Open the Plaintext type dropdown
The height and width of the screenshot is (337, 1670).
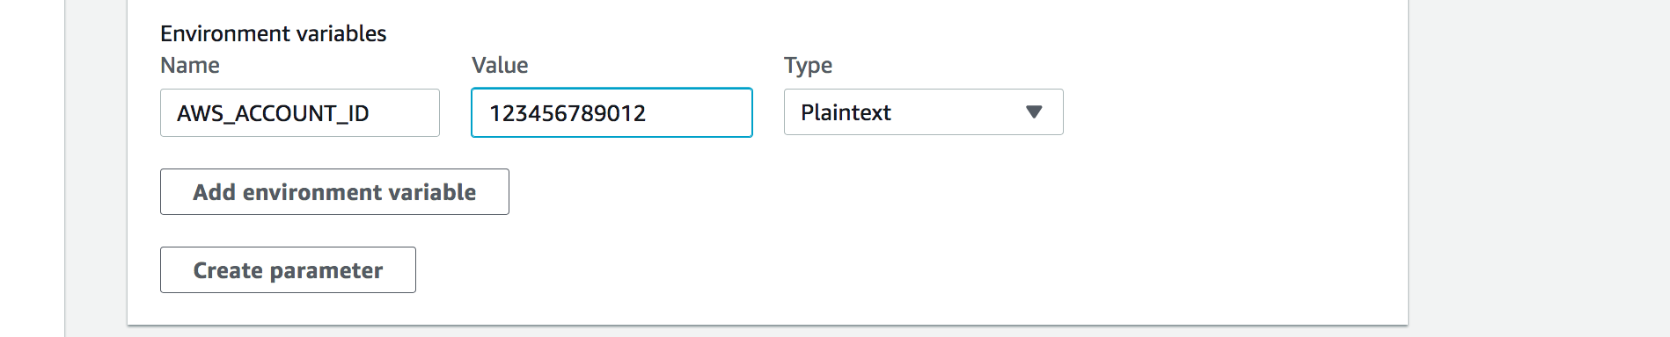[923, 112]
